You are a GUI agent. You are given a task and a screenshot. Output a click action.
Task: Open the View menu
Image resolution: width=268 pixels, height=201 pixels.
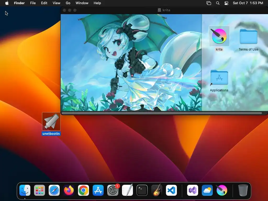[57, 3]
